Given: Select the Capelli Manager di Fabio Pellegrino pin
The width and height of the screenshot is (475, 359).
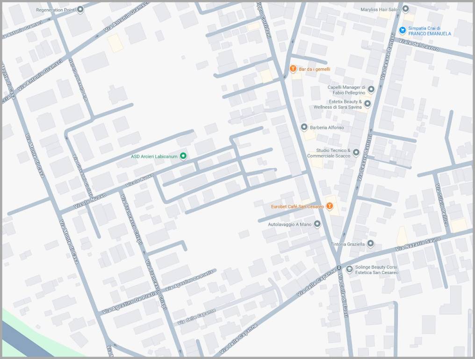Looking at the screenshot, I should tap(371, 89).
